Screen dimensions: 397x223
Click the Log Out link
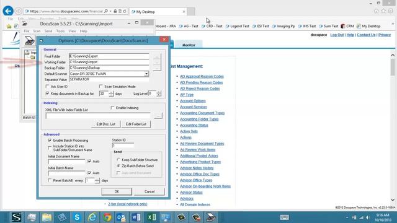[x=337, y=35]
